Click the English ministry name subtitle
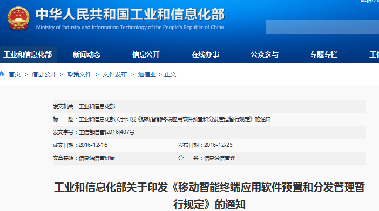The width and height of the screenshot is (379, 211). (130, 27)
